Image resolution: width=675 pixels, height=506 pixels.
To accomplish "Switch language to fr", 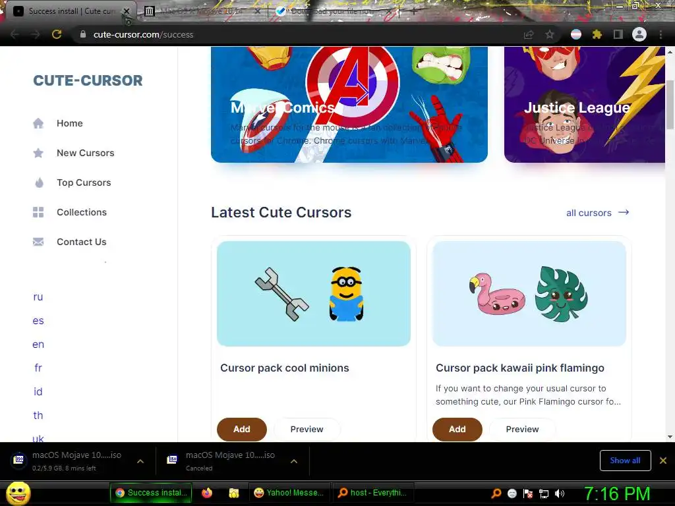I will click(x=38, y=368).
